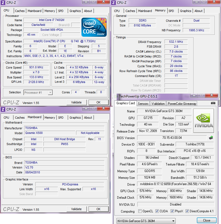
Task: Click the BIOS date value 08/04/2010
Action: point(64,172)
